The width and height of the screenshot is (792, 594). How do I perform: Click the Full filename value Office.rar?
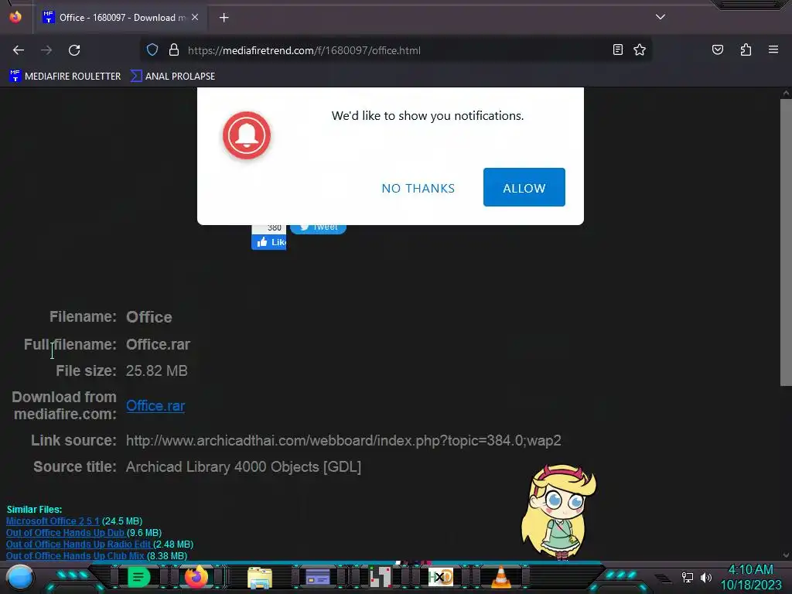tap(158, 344)
